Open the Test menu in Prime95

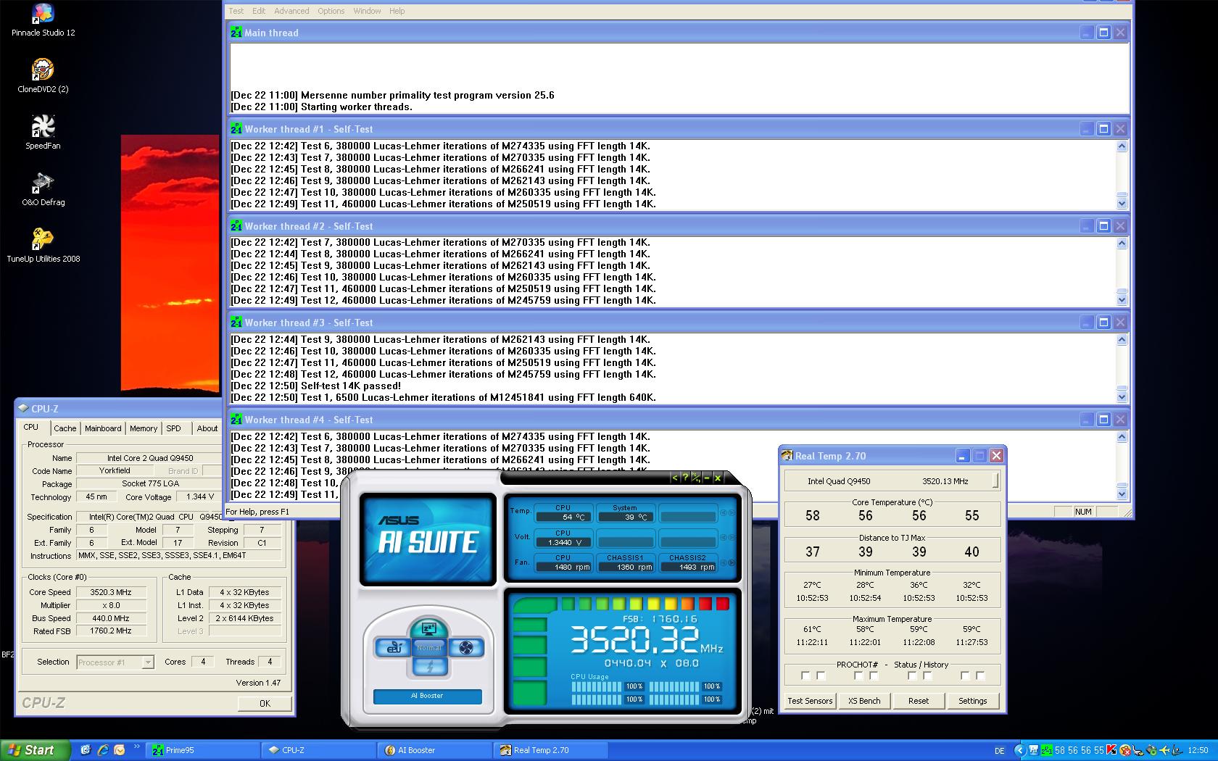coord(236,11)
